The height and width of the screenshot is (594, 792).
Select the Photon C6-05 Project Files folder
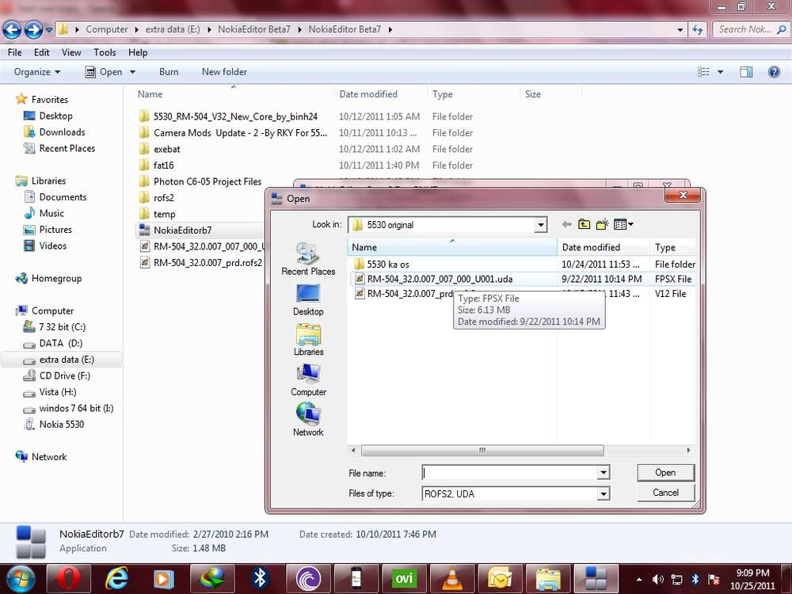click(x=200, y=182)
